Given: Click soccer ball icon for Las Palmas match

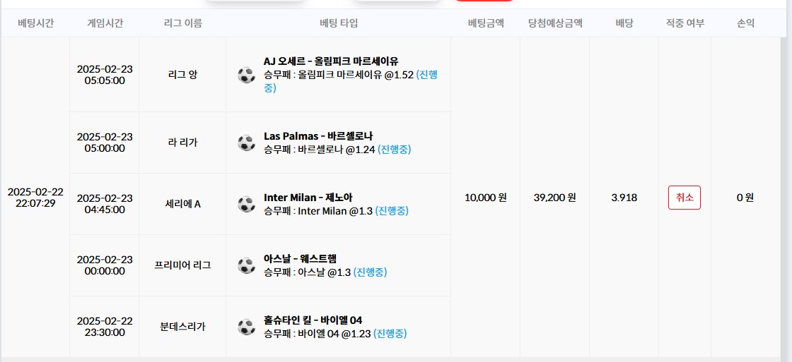Looking at the screenshot, I should click(x=246, y=143).
